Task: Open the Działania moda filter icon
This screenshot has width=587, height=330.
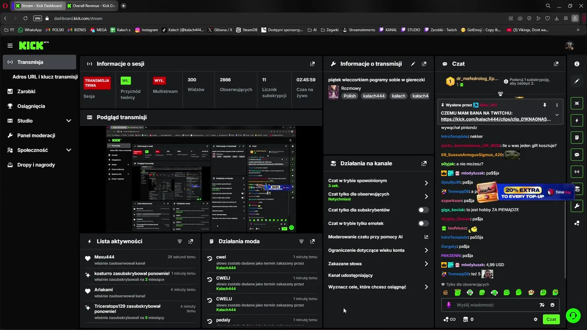Action: (x=301, y=241)
